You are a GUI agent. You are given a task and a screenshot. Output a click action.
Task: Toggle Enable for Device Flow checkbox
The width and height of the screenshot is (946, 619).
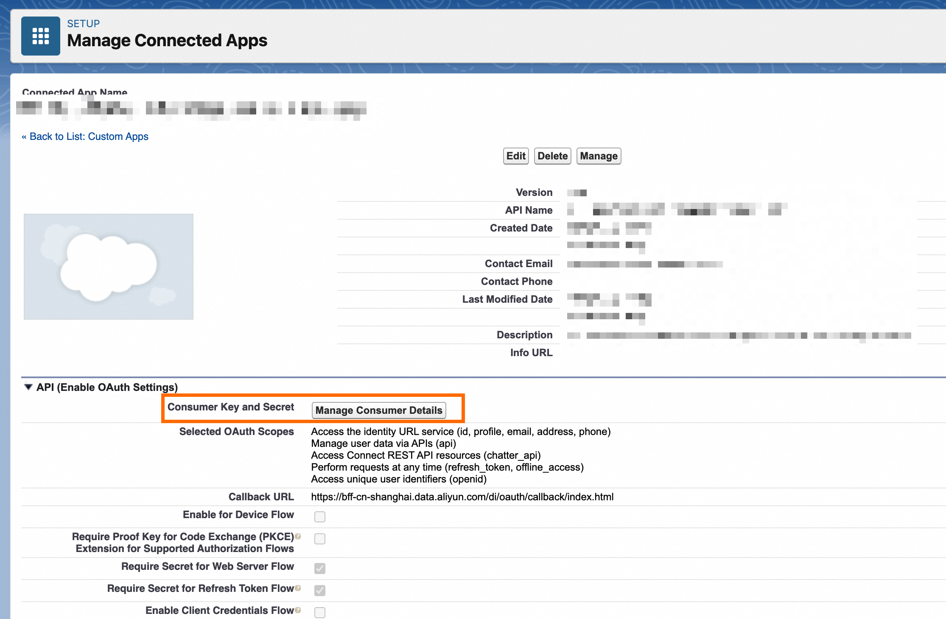pos(320,517)
